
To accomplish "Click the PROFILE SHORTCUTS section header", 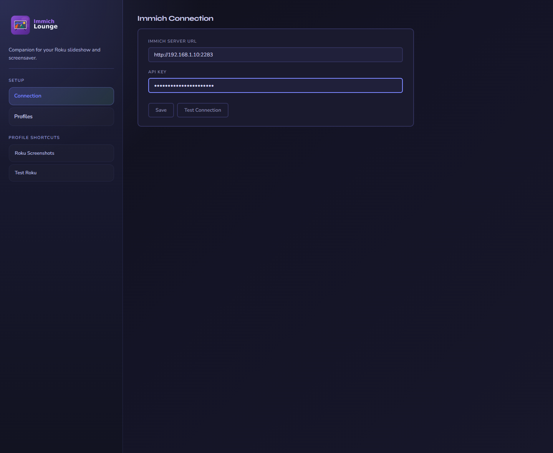I will pos(34,137).
